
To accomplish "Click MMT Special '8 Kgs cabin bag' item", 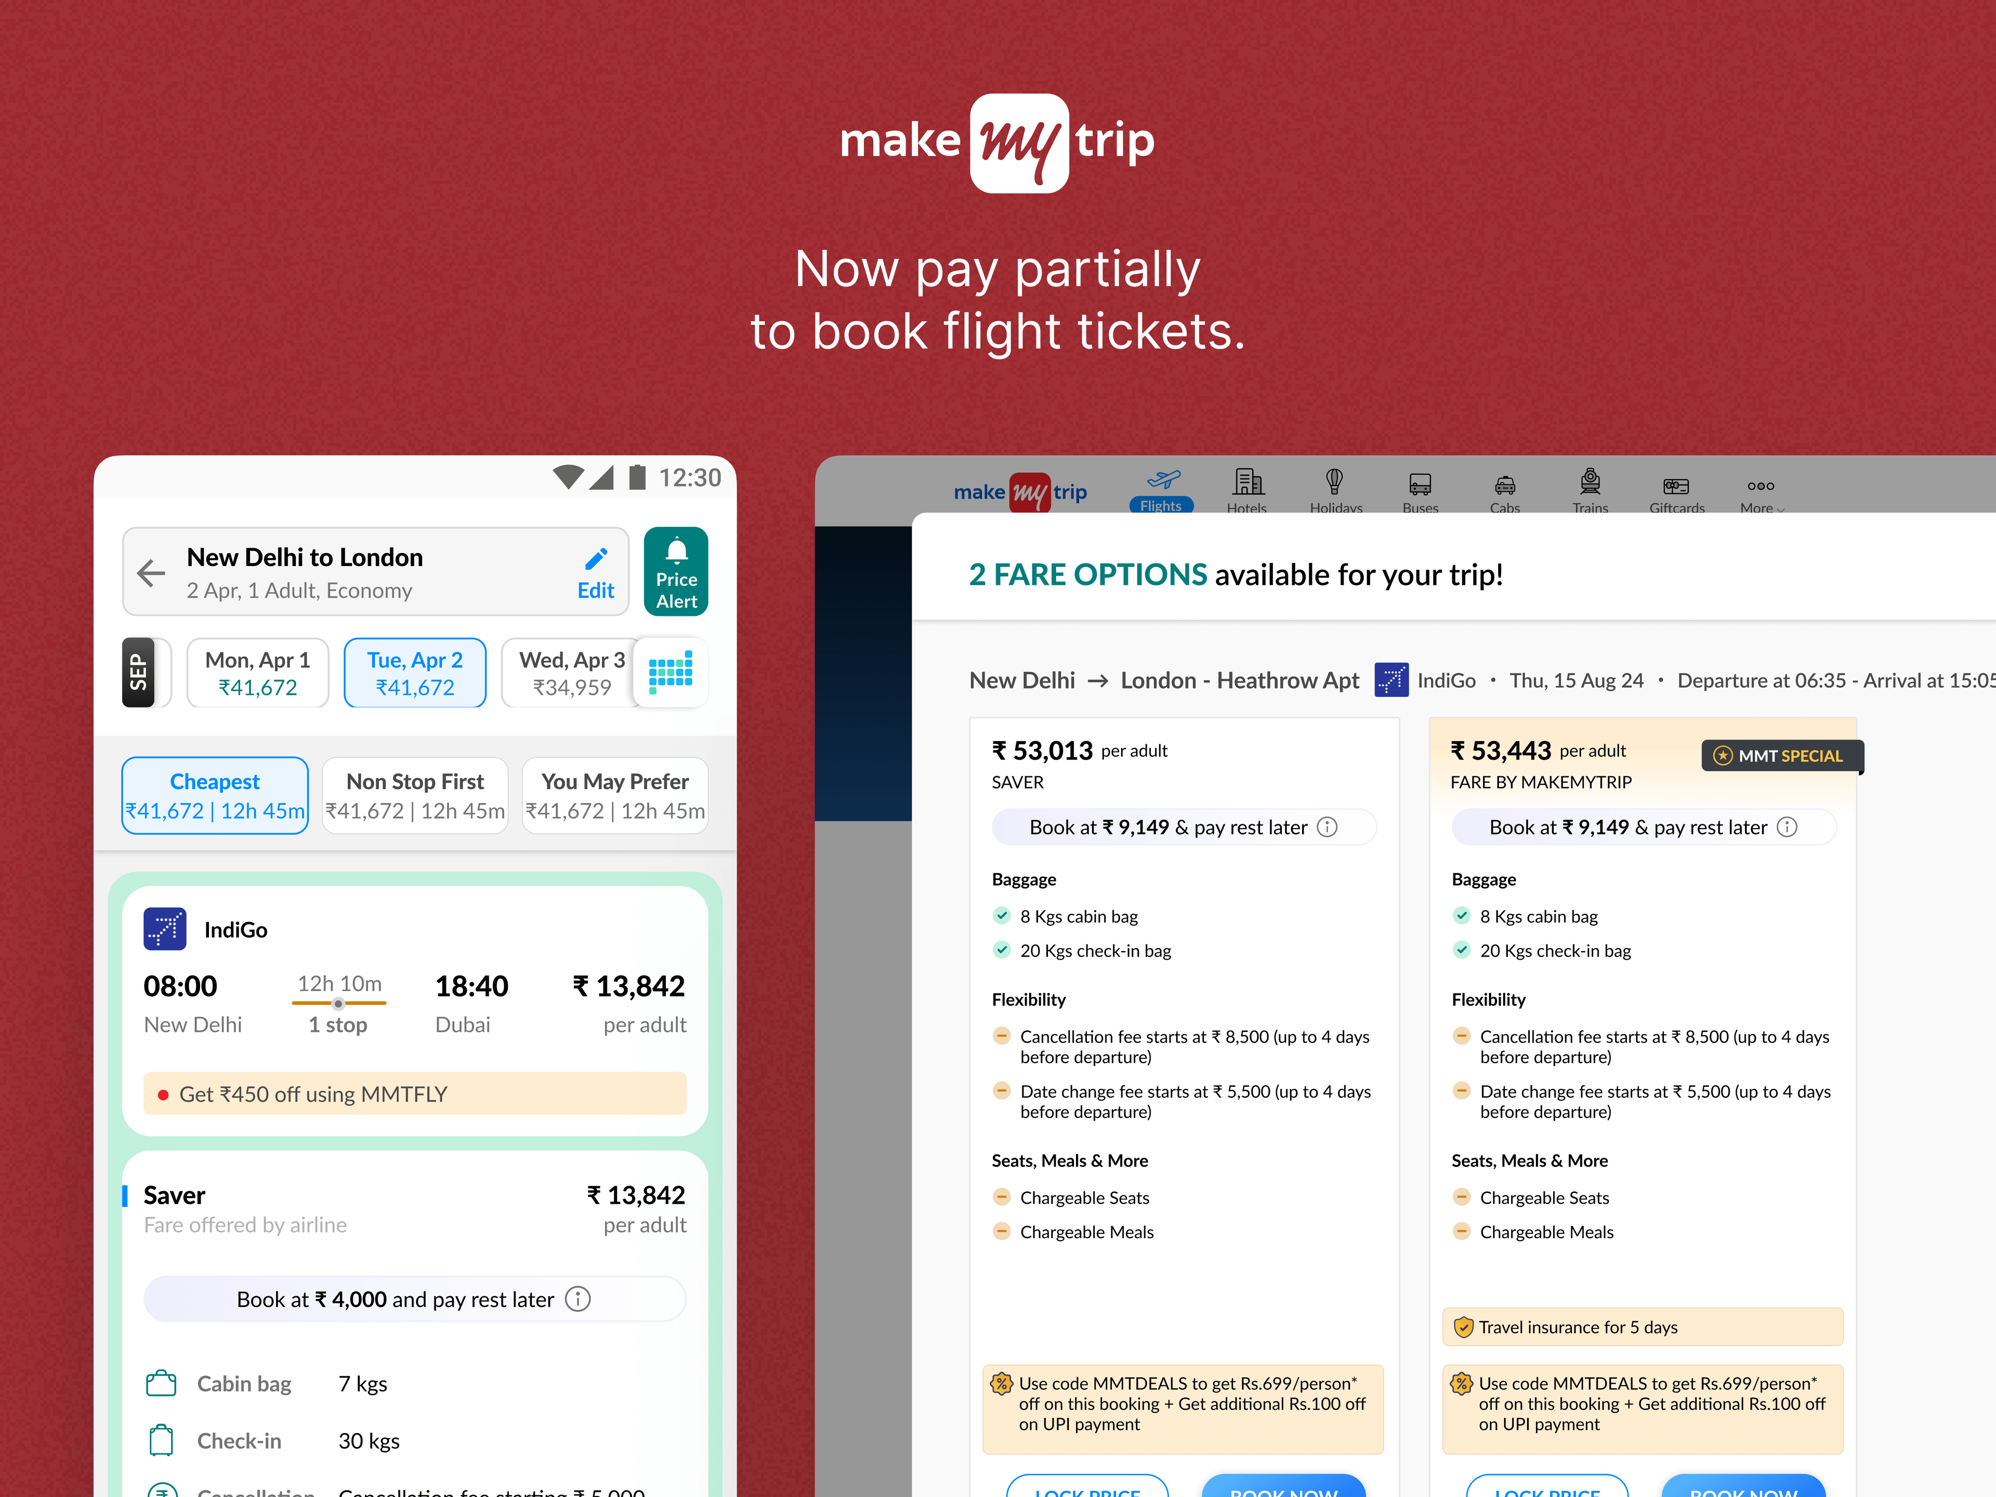I will point(1539,916).
